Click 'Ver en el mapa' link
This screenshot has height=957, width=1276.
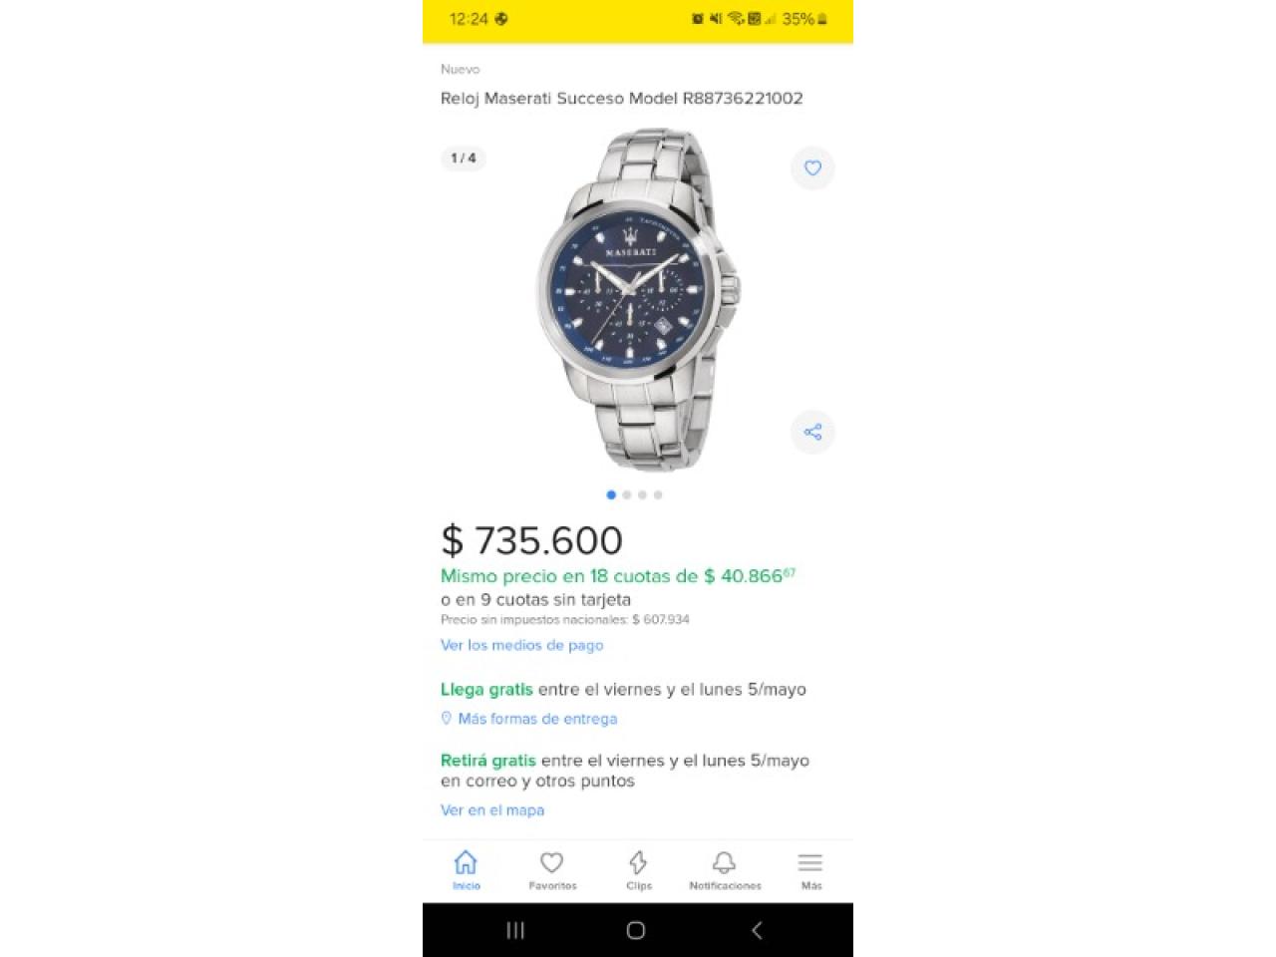pos(492,810)
